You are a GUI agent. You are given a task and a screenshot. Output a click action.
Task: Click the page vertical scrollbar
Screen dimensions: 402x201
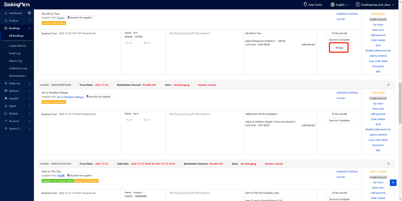tap(400, 104)
